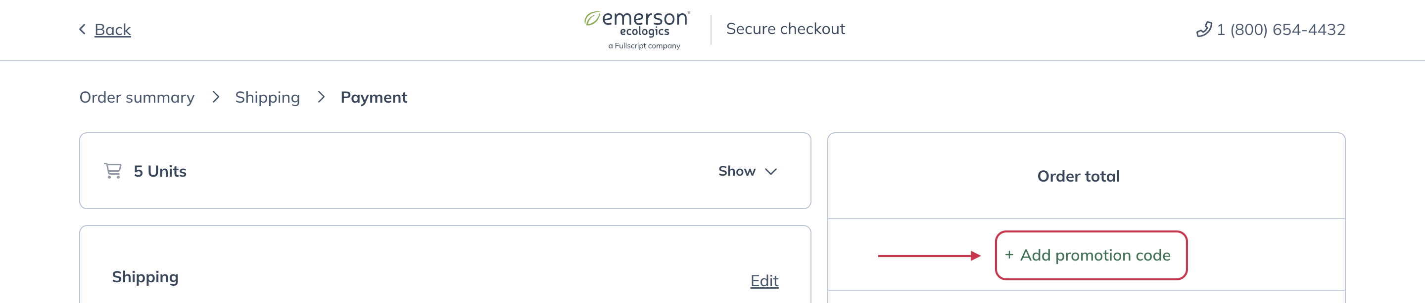Click the chevron-down arrow beside Show
The height and width of the screenshot is (303, 1425).
pos(770,172)
